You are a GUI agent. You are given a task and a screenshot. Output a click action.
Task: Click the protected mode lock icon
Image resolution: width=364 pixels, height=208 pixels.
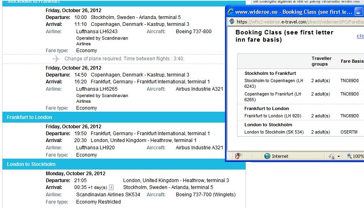(332, 156)
